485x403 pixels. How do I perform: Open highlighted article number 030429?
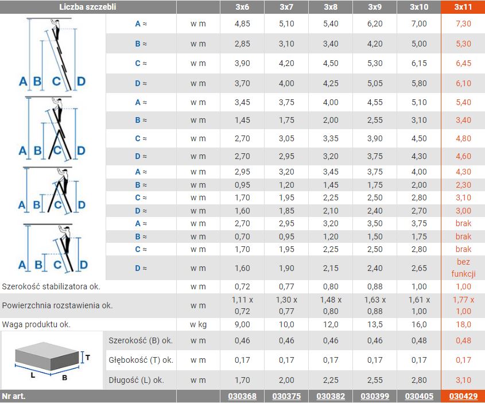coord(463,396)
